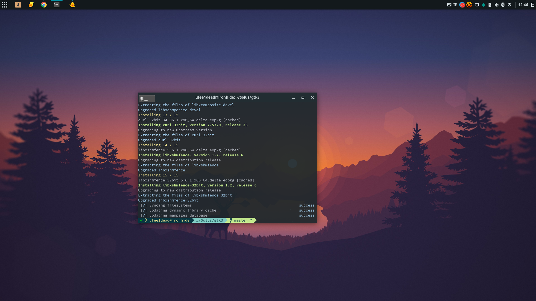This screenshot has width=536, height=301.
Task: Open the yellow teapot app icon
Action: [x=72, y=5]
